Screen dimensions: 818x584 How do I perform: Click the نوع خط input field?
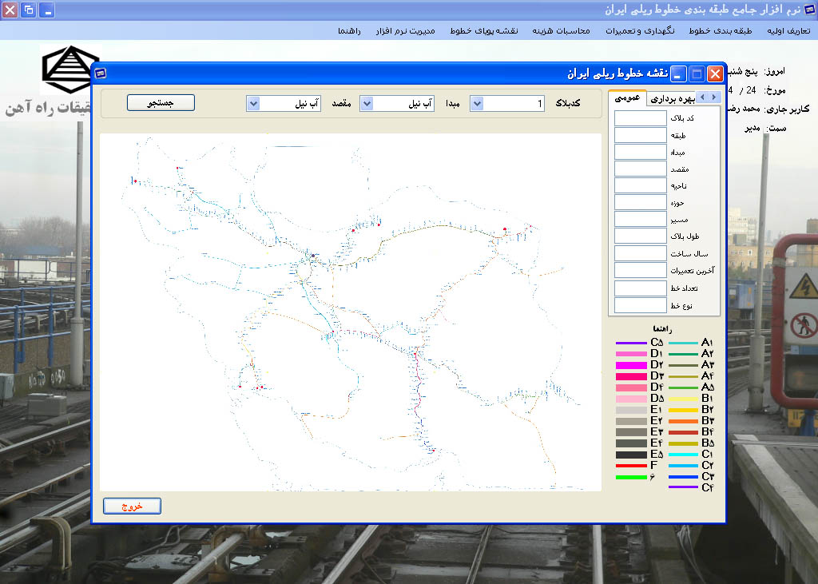(x=640, y=305)
